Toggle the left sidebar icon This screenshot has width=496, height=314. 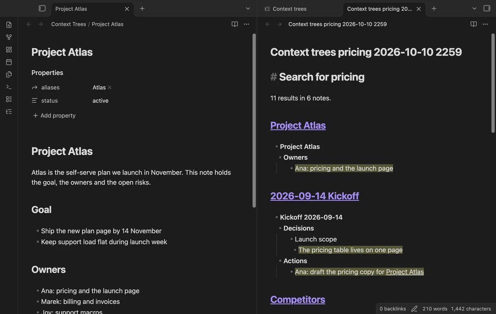pyautogui.click(x=42, y=8)
